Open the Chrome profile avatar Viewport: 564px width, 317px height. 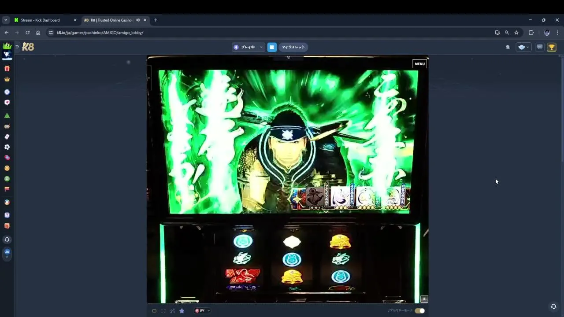tap(547, 33)
